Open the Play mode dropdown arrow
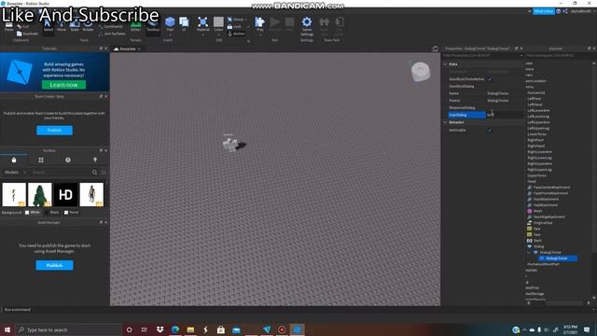This screenshot has height=336, width=597. (x=259, y=35)
